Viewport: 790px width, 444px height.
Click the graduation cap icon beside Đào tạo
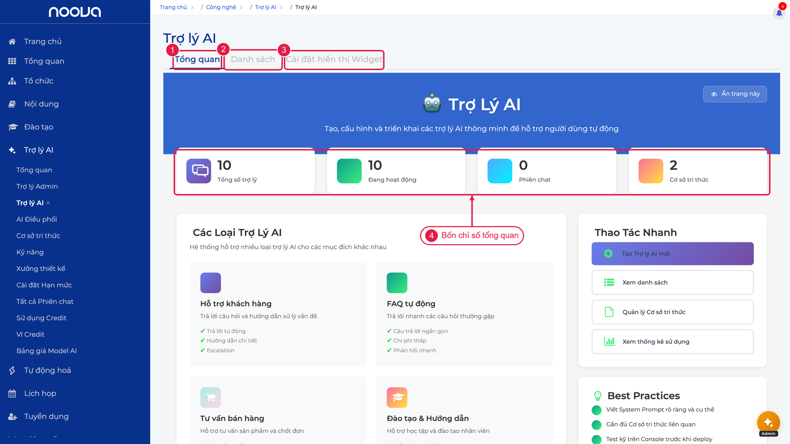(x=13, y=127)
